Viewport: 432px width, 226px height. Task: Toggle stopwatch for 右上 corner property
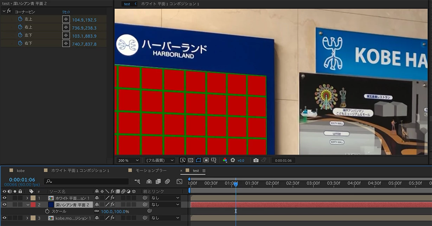[x=20, y=27]
